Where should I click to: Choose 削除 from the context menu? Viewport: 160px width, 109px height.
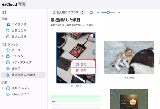[83, 70]
